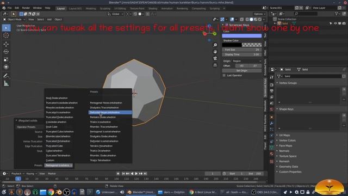Click the Chrome icon in the taskbar
The height and width of the screenshot is (196, 348).
51,192
